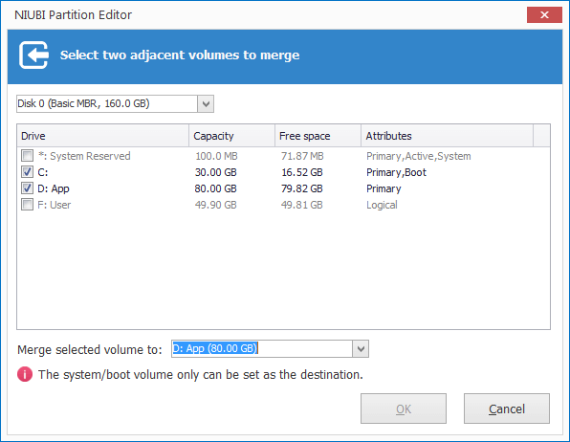Click the Attributes column header
The height and width of the screenshot is (442, 570).
point(448,136)
